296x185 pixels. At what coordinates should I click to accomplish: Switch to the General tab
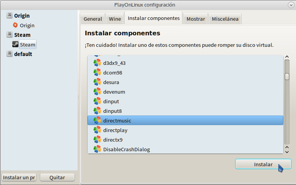pos(93,19)
